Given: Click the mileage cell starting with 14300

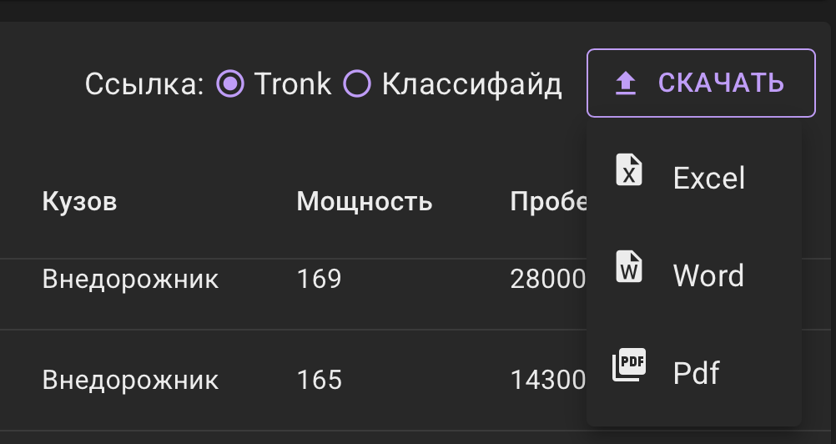Looking at the screenshot, I should [547, 381].
